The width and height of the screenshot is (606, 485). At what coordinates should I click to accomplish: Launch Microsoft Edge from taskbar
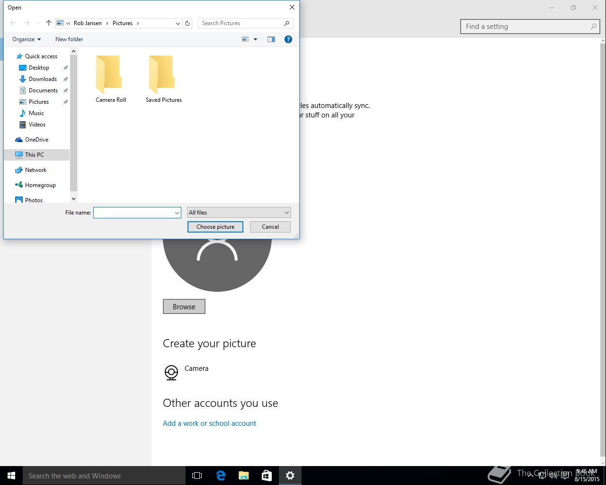click(x=221, y=476)
